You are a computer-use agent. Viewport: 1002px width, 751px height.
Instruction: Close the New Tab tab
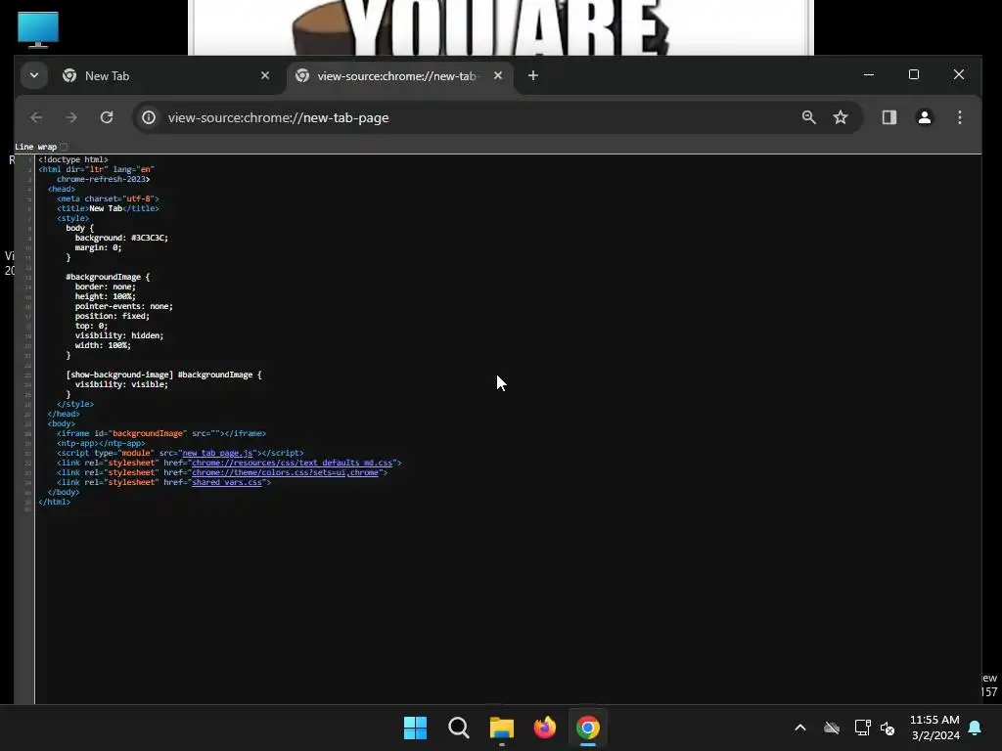pyautogui.click(x=265, y=75)
